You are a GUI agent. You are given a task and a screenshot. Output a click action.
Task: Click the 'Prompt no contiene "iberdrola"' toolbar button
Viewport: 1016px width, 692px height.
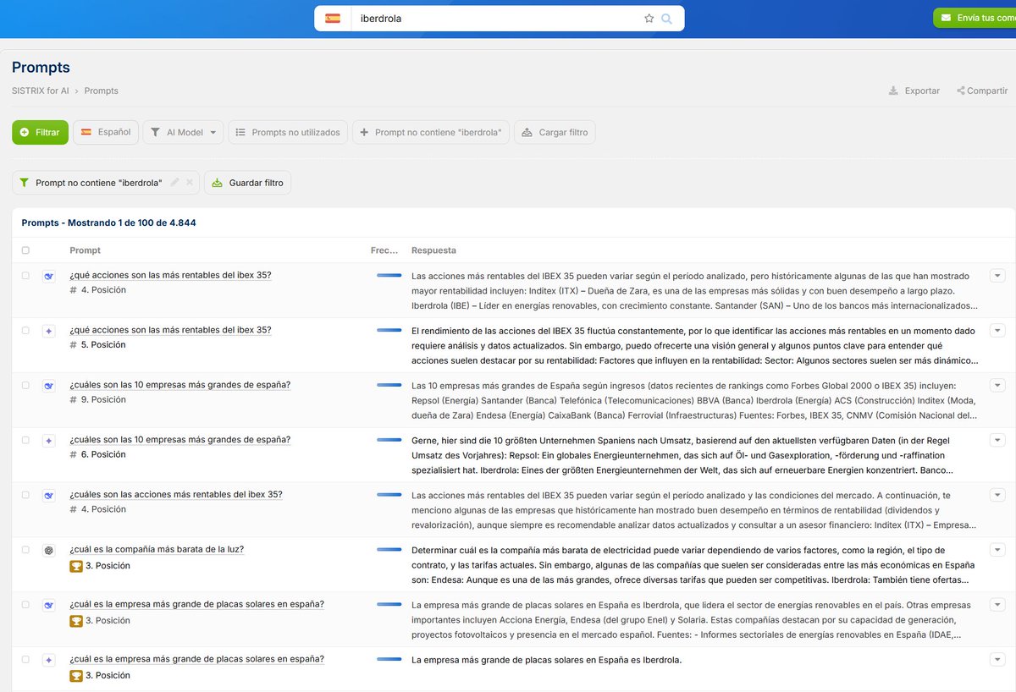431,132
